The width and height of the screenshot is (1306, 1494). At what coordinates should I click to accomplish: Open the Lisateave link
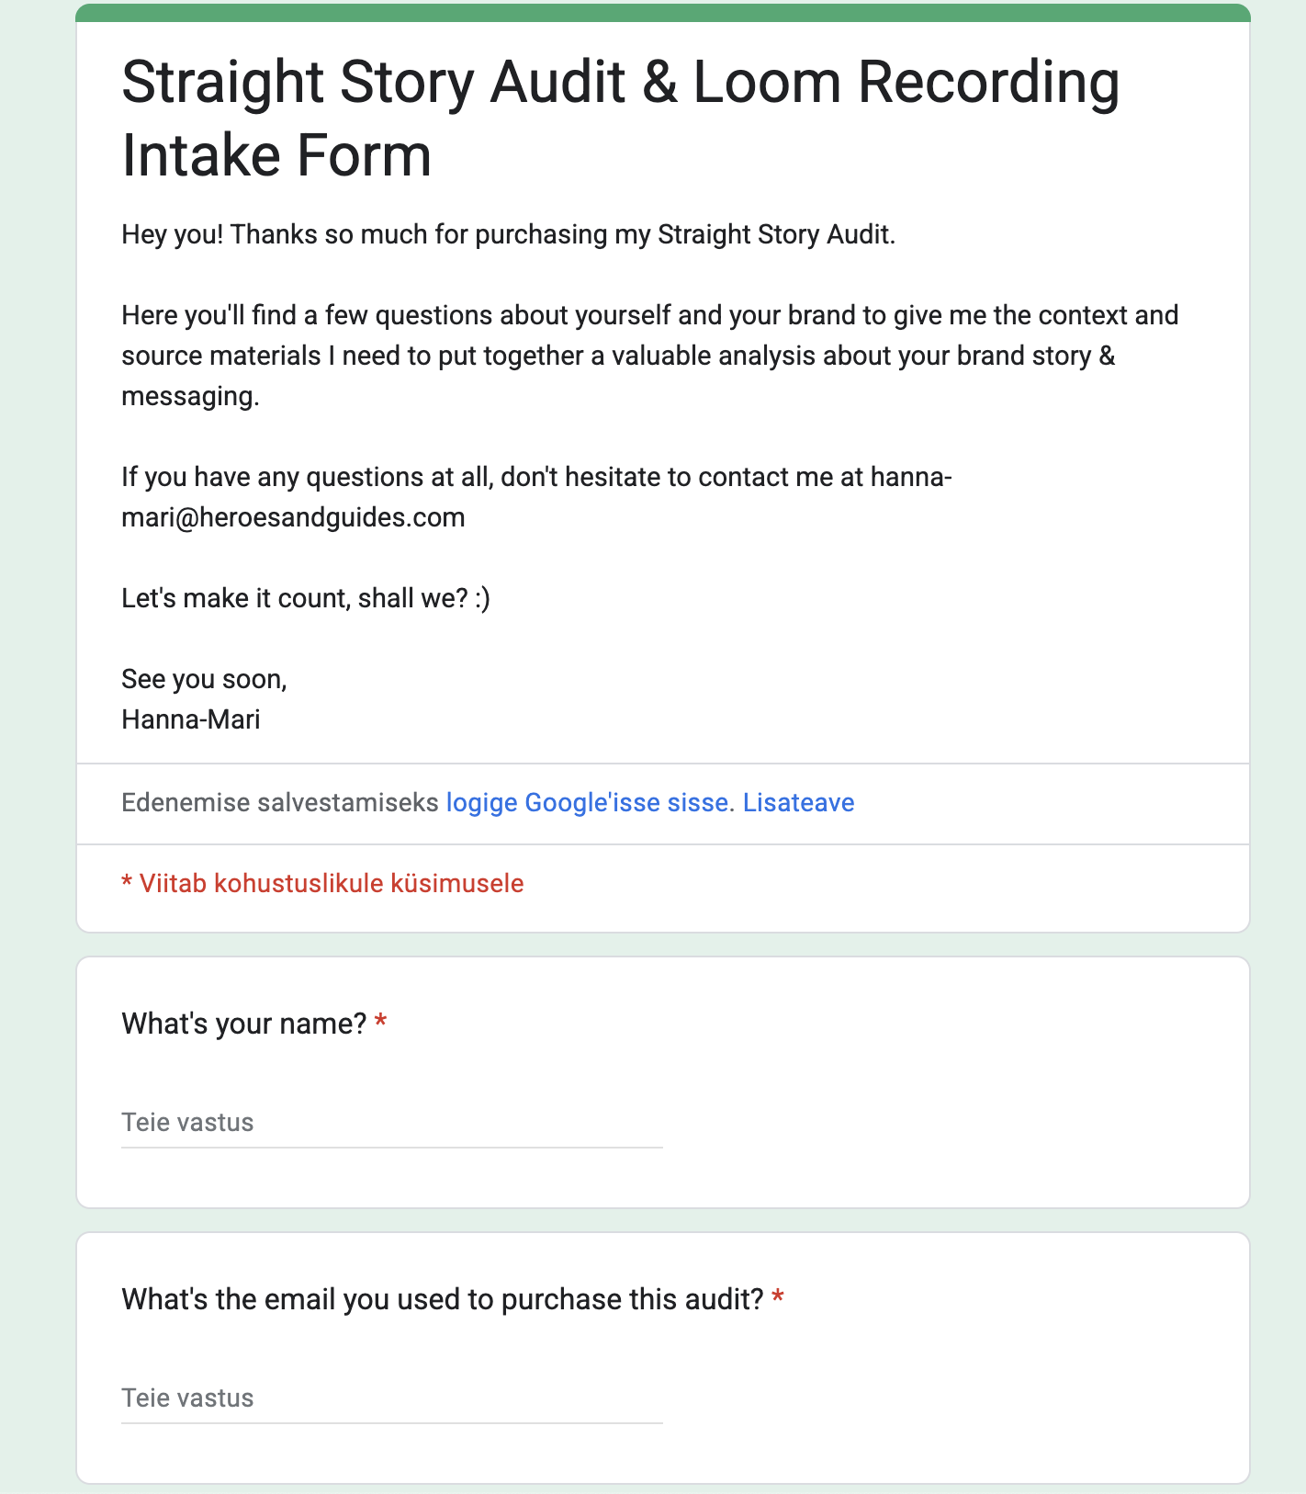pos(798,803)
